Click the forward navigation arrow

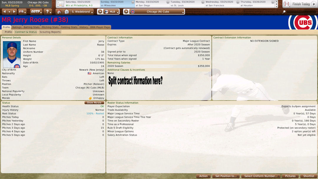pos(14,12)
